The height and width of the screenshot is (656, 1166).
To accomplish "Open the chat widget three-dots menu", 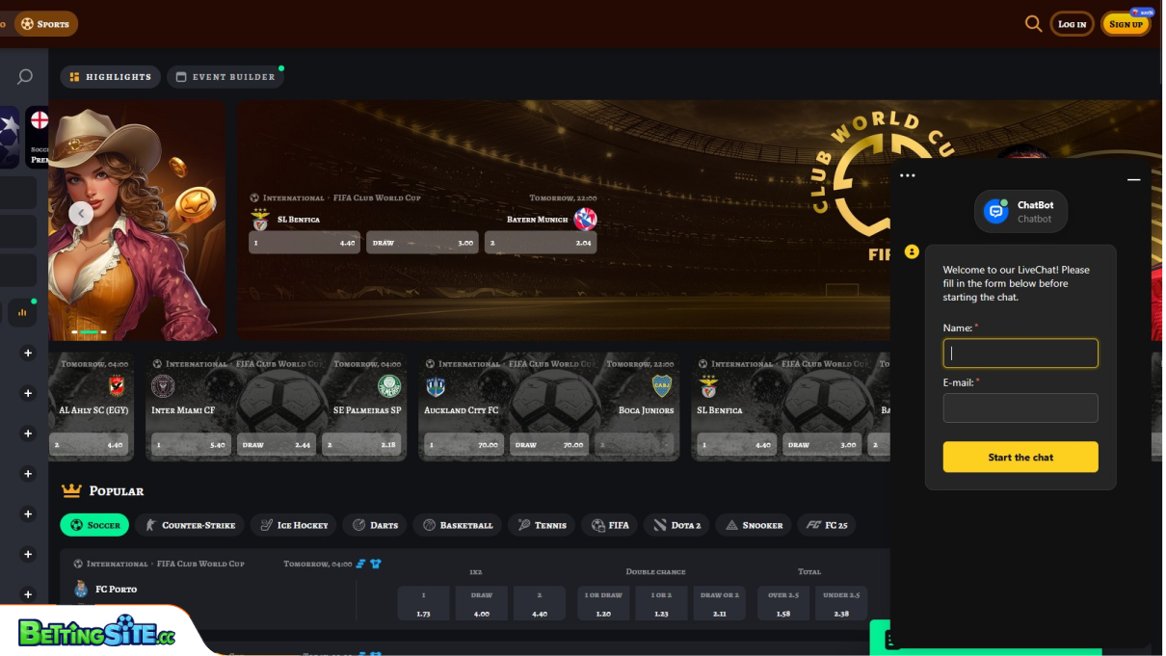I will (x=907, y=175).
